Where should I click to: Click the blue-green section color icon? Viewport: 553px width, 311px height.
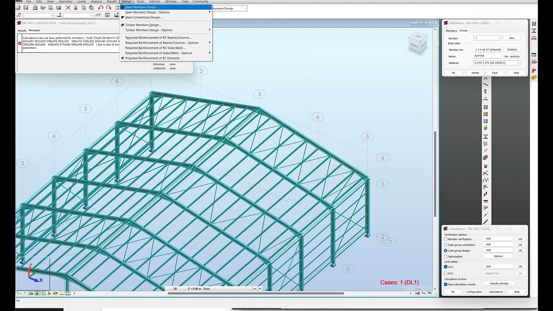pos(486,128)
